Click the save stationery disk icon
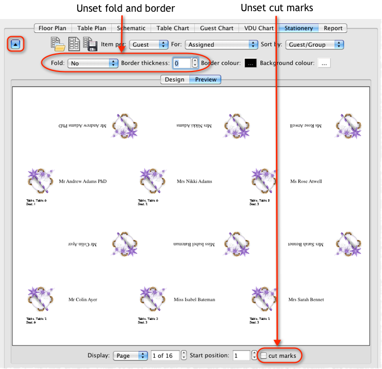 (x=90, y=44)
